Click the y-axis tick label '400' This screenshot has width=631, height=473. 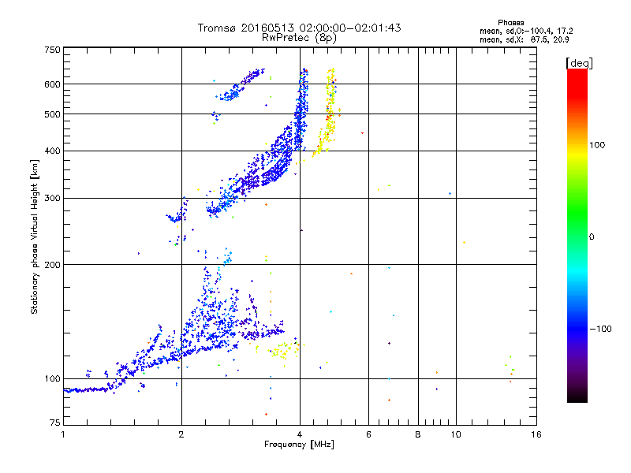point(52,151)
